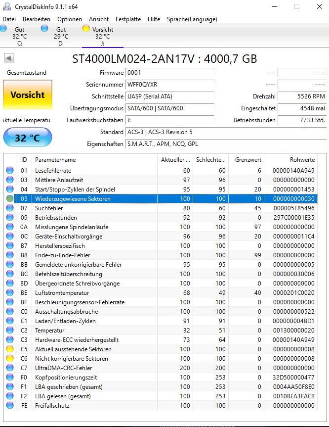Image resolution: width=329 pixels, height=427 pixels.
Task: Click status orb for Laden/Entladen-Zyklen row
Action: coord(10,321)
